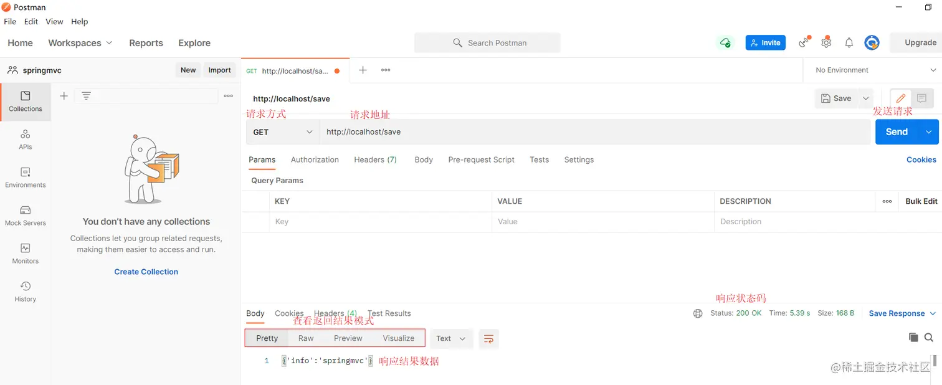
Task: Click the Invite button
Action: [x=765, y=42]
